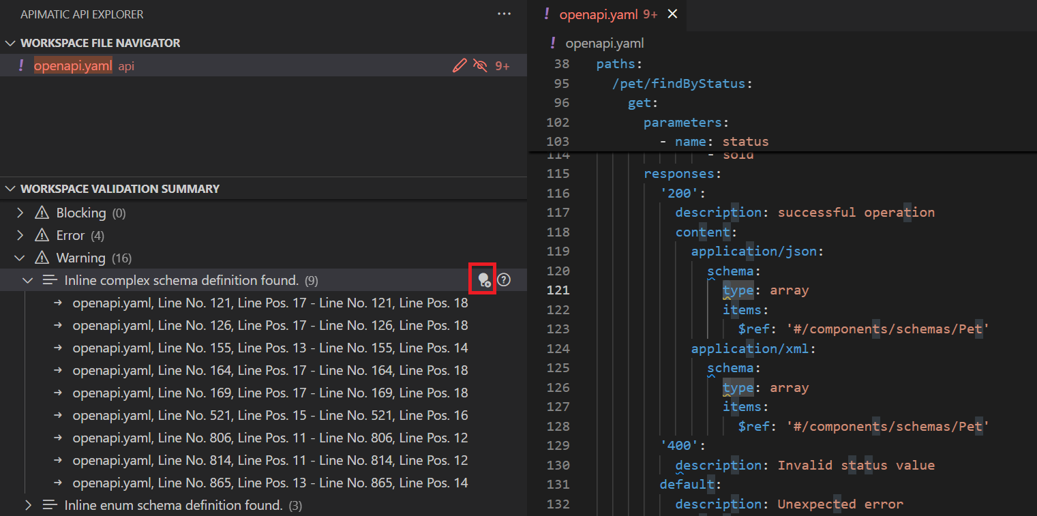The height and width of the screenshot is (516, 1037).
Task: Open openapi.yaml file in workspace navigator
Action: 73,65
